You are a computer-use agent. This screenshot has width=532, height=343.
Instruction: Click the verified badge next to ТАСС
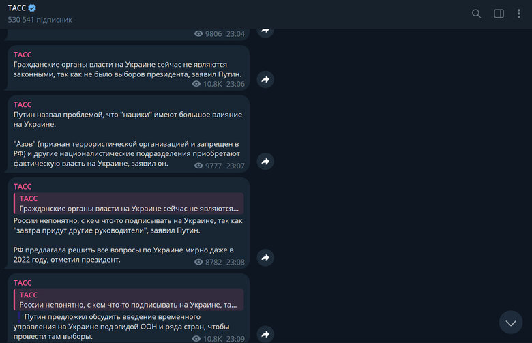32,8
